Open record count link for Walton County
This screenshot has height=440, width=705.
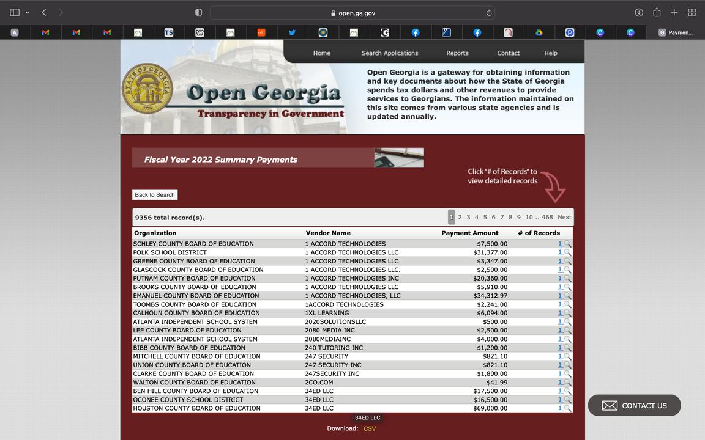pos(560,383)
